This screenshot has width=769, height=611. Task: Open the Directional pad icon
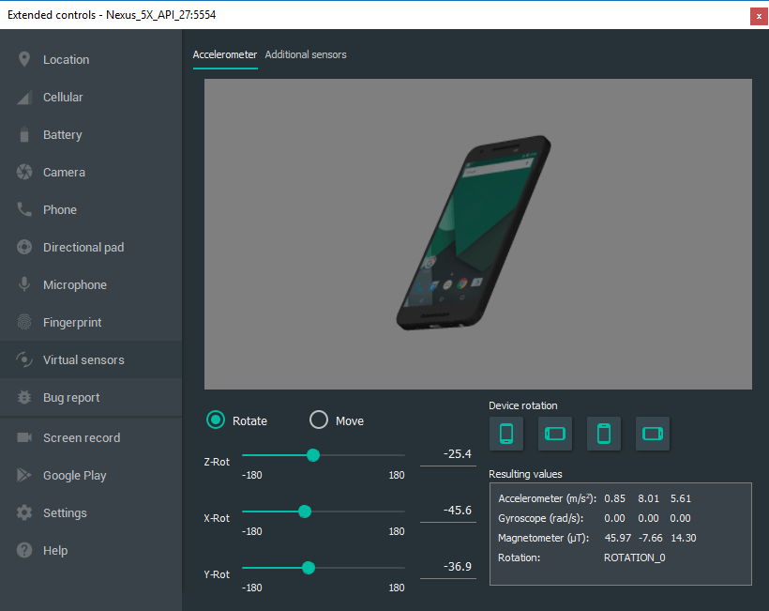pyautogui.click(x=24, y=247)
